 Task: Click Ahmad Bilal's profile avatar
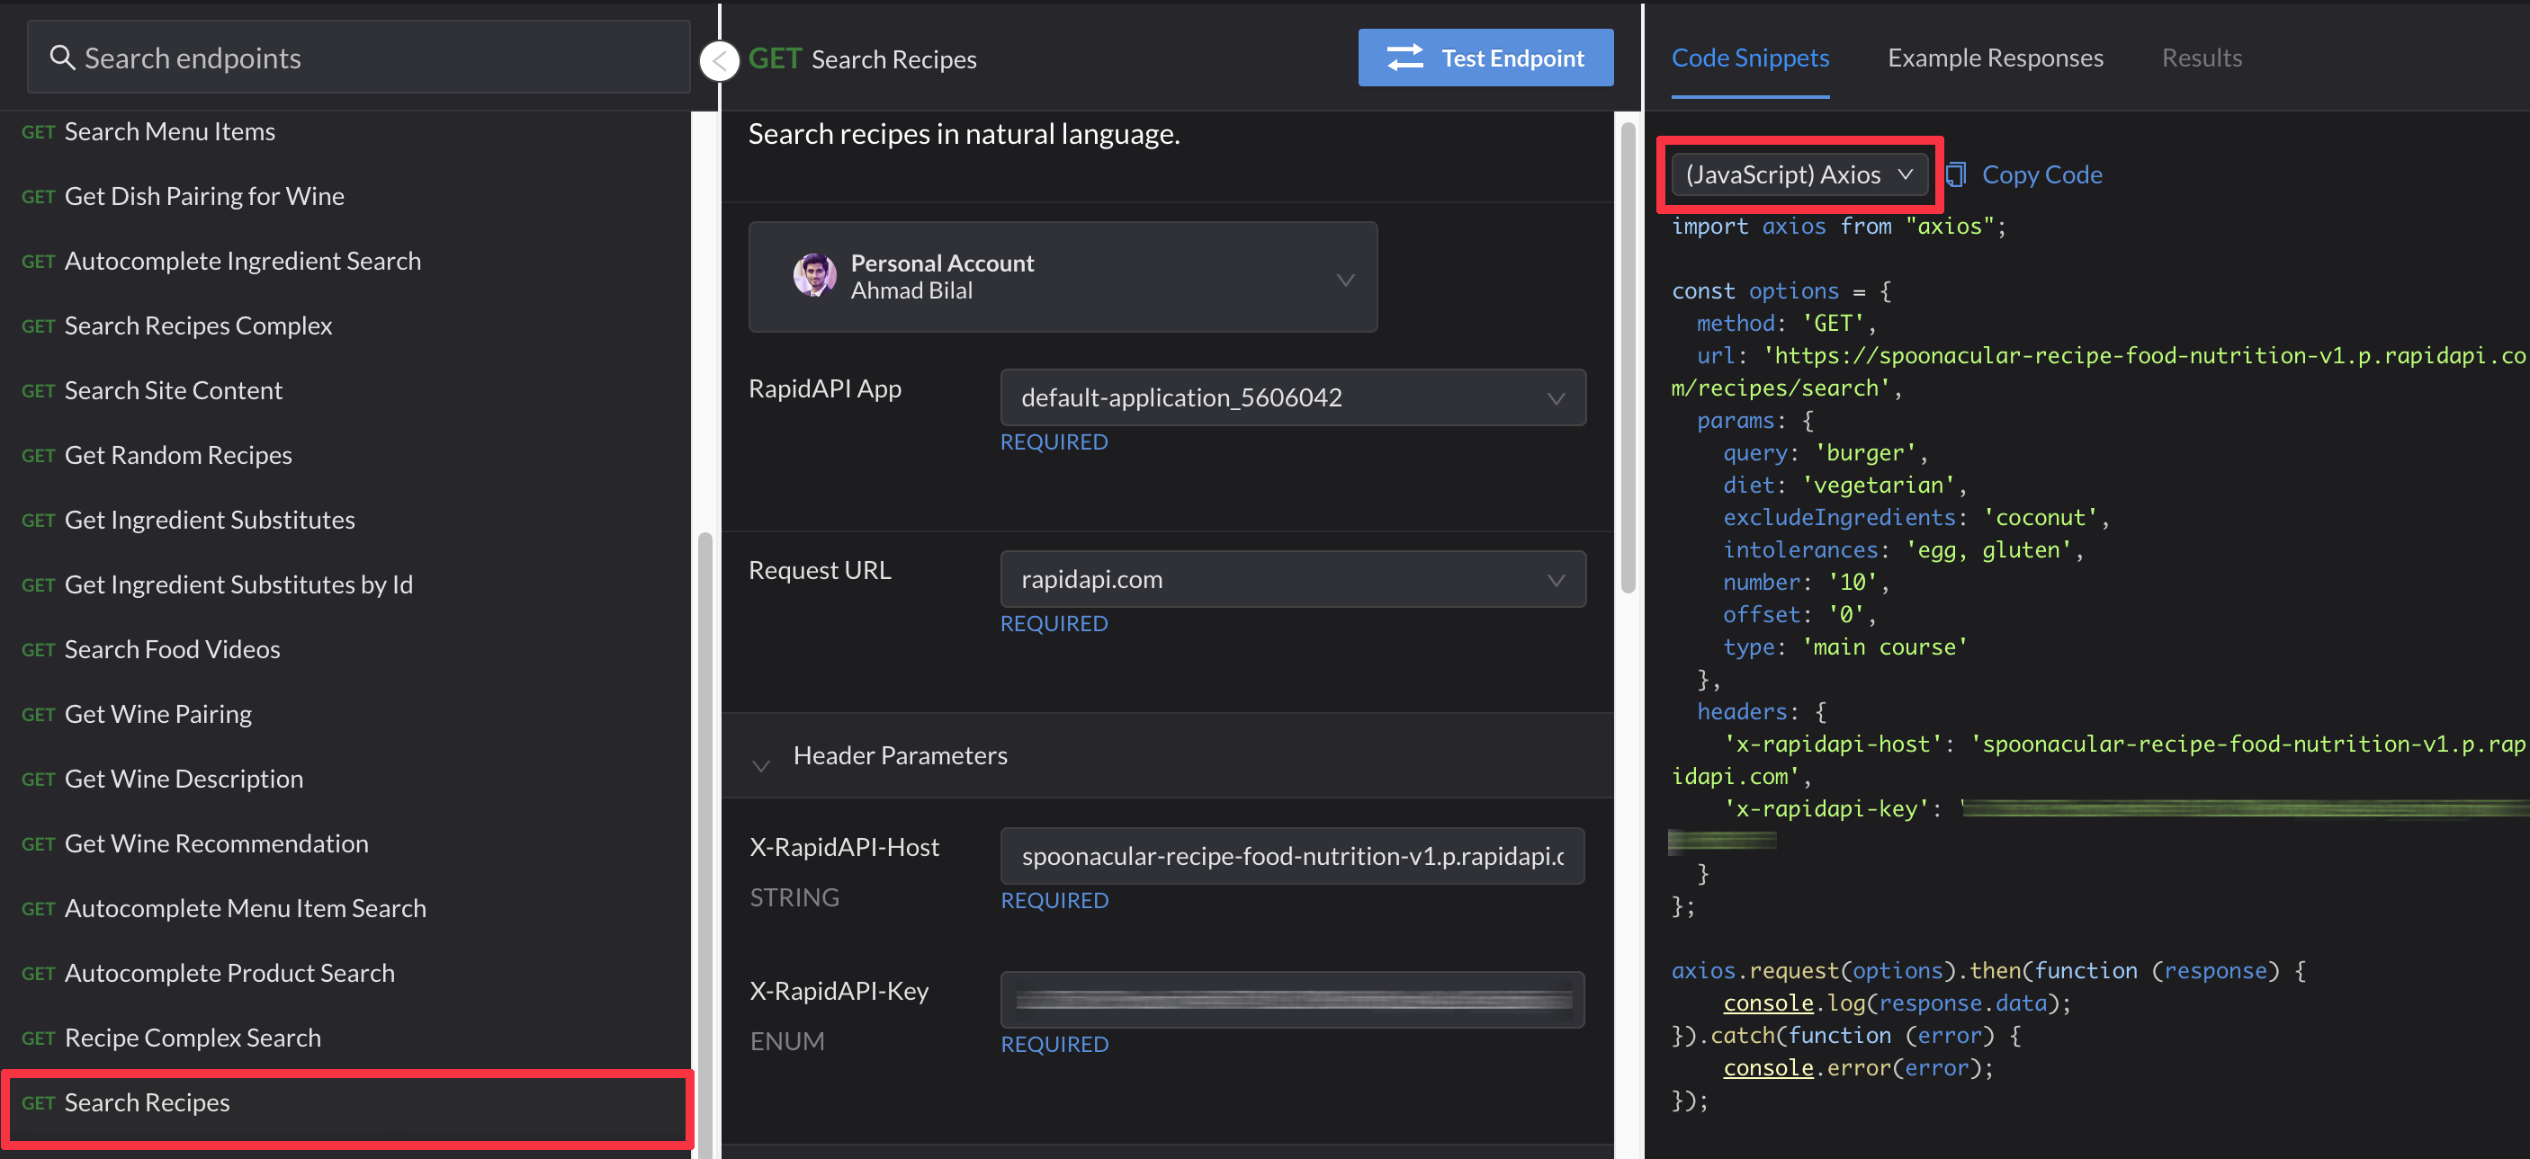point(814,276)
